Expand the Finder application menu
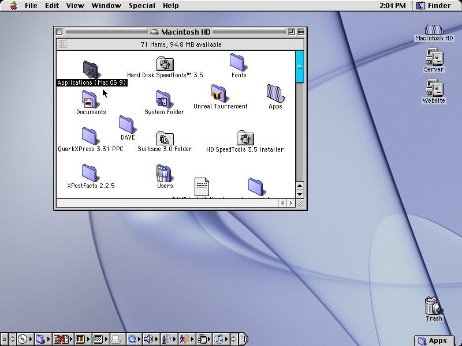 click(435, 6)
